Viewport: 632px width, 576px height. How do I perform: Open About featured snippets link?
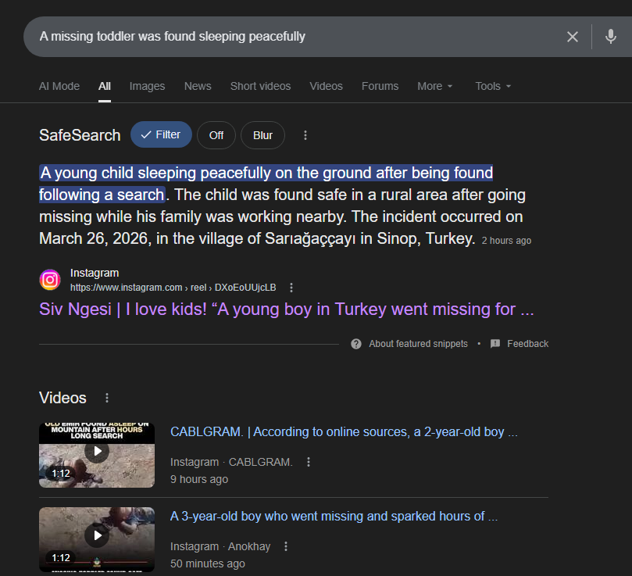(x=418, y=344)
